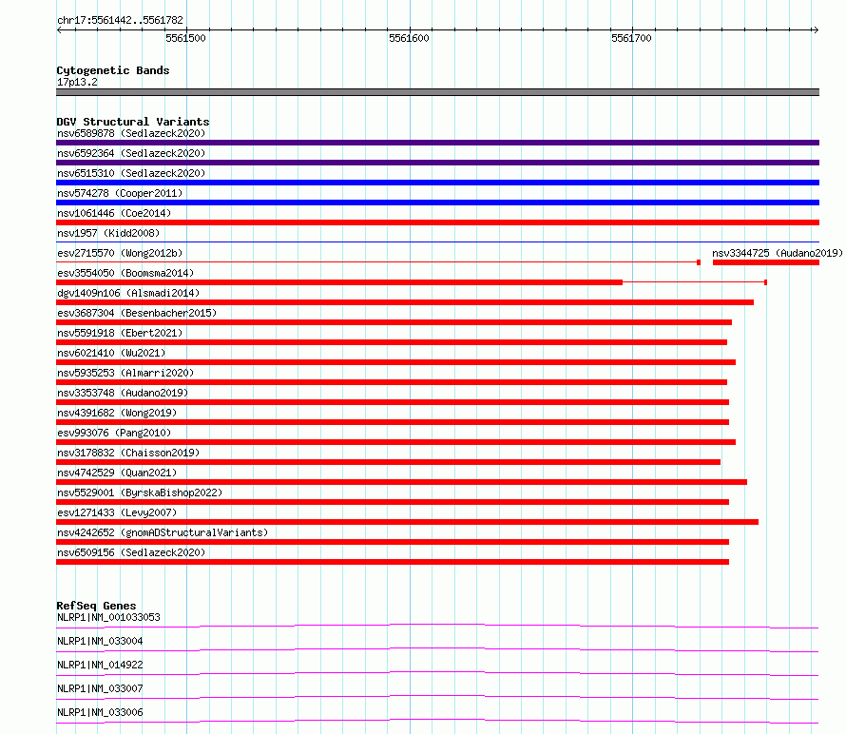Open transcript NLRP1|NM_033004 label
846x734 pixels.
pyautogui.click(x=100, y=641)
